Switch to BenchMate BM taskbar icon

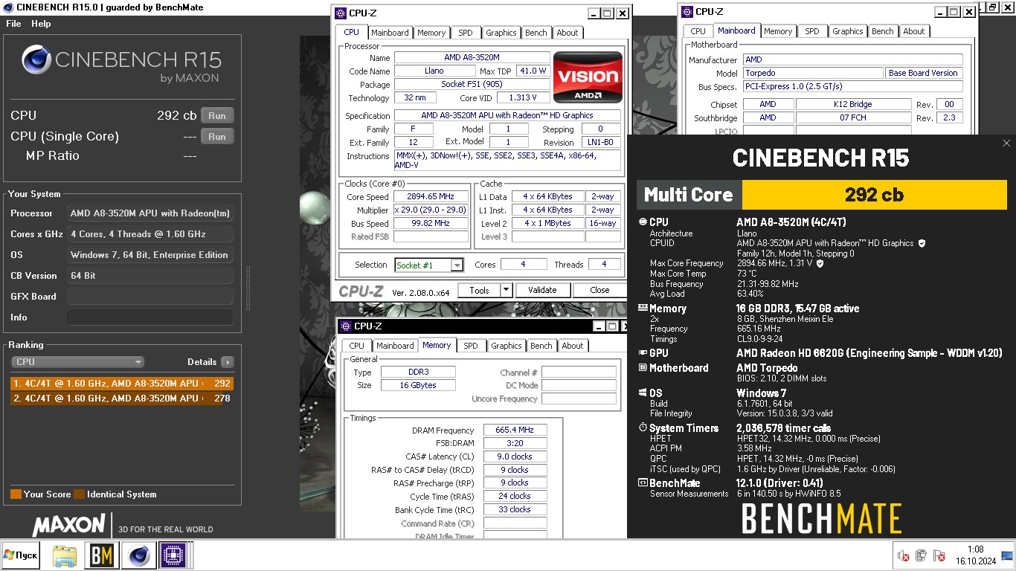(x=102, y=555)
